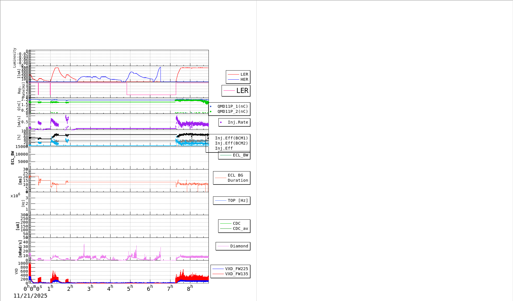
Task: Click the Luminosity y-axis title
Action: pyautogui.click(x=14, y=58)
